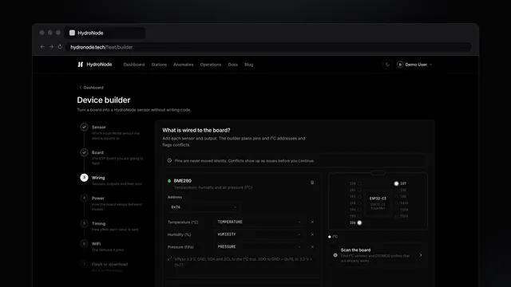Click the completed Board step checkmark
Image resolution: width=511 pixels, height=287 pixels.
84,152
